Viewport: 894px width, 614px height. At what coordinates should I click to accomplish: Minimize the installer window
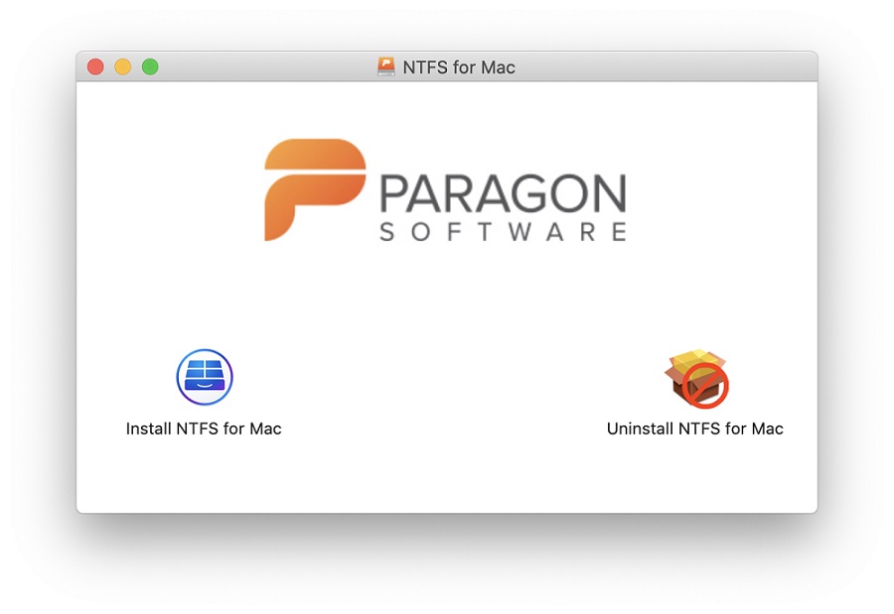[122, 66]
